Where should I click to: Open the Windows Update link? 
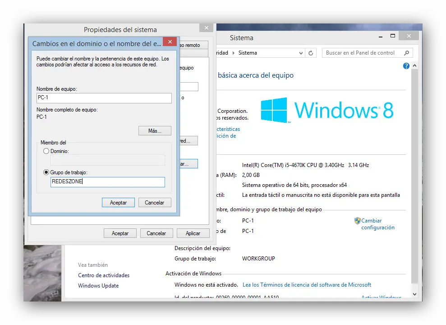point(98,286)
